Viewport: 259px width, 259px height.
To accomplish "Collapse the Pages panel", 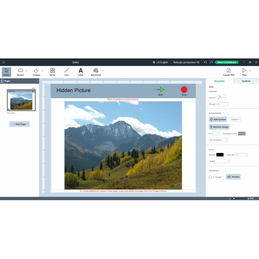I will pos(37,81).
